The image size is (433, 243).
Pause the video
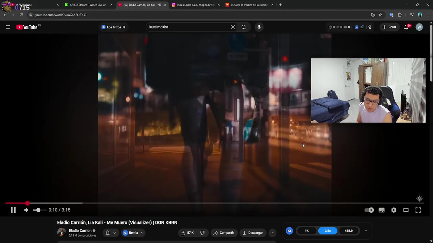coord(13,210)
